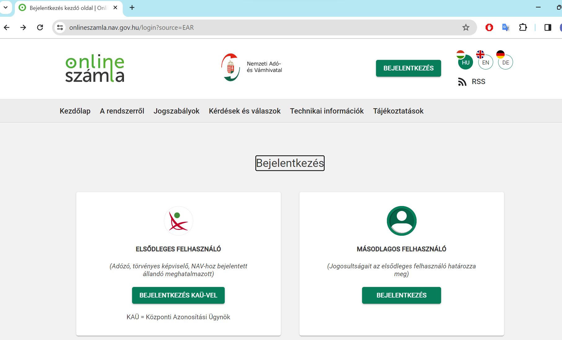Open the RSS feed icon
Image resolution: width=562 pixels, height=340 pixels.
pyautogui.click(x=462, y=82)
